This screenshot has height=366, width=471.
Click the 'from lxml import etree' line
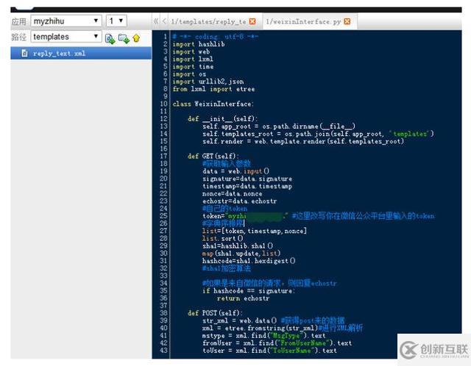point(213,89)
